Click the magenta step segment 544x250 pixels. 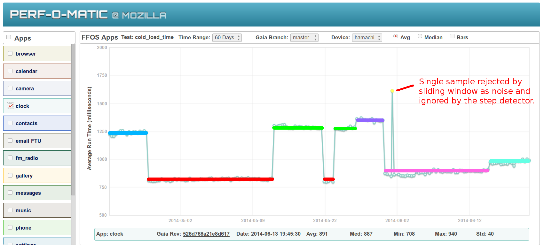coord(437,170)
